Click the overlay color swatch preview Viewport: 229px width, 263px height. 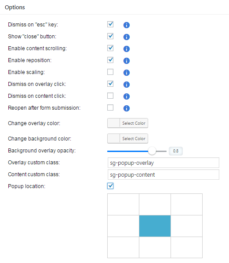[x=114, y=123]
